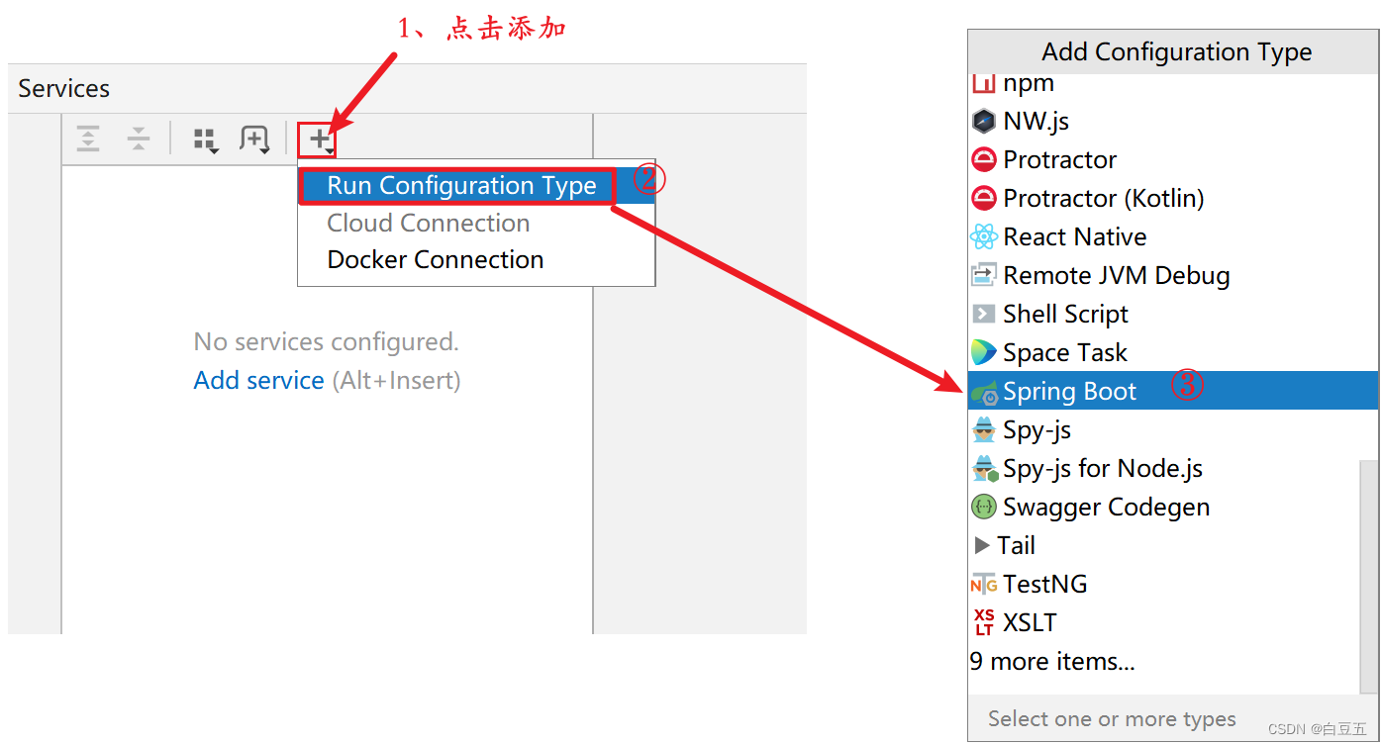
Task: Choose Space Task label
Action: tap(1065, 353)
